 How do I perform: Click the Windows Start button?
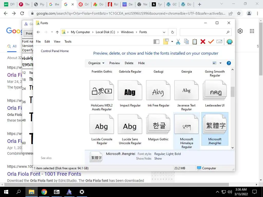click(x=6, y=192)
